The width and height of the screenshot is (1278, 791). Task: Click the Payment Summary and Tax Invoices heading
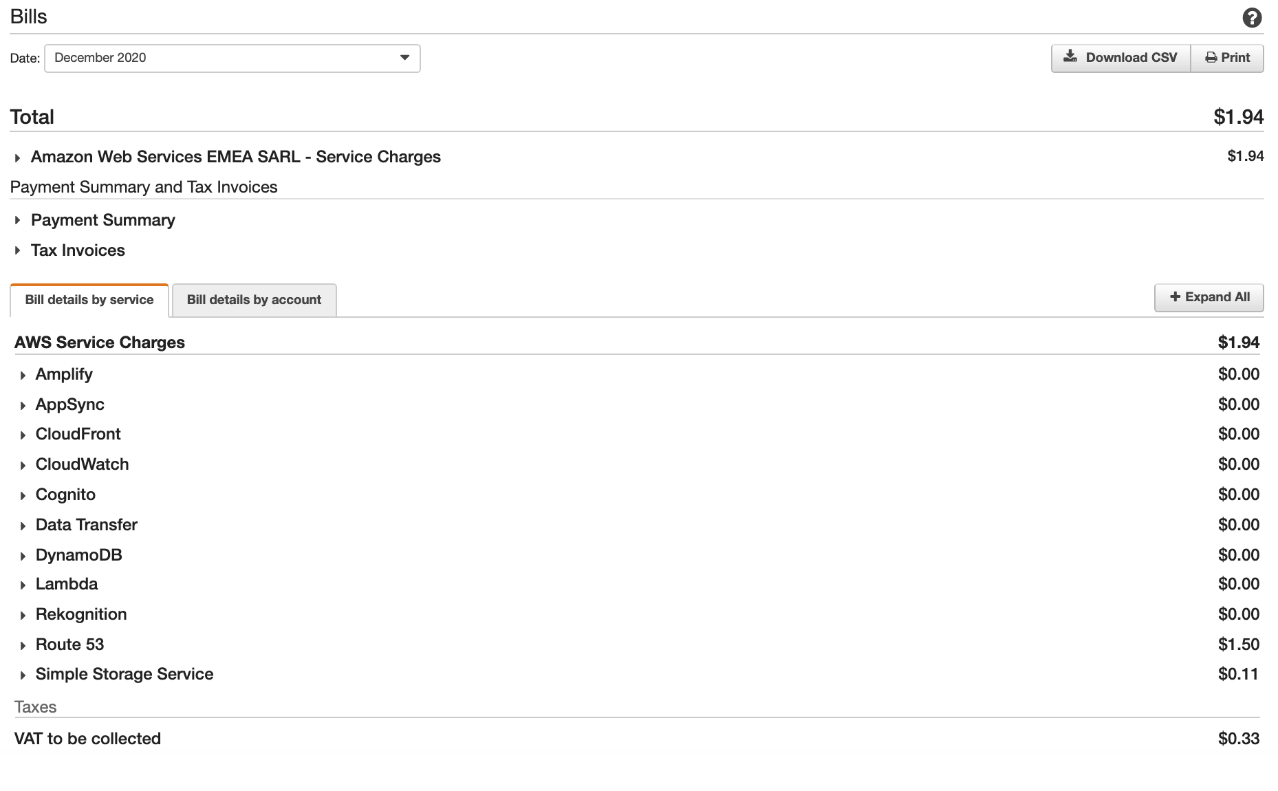click(x=144, y=187)
